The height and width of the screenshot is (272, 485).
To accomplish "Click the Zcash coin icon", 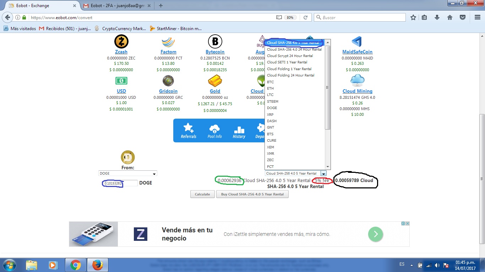I will (121, 42).
